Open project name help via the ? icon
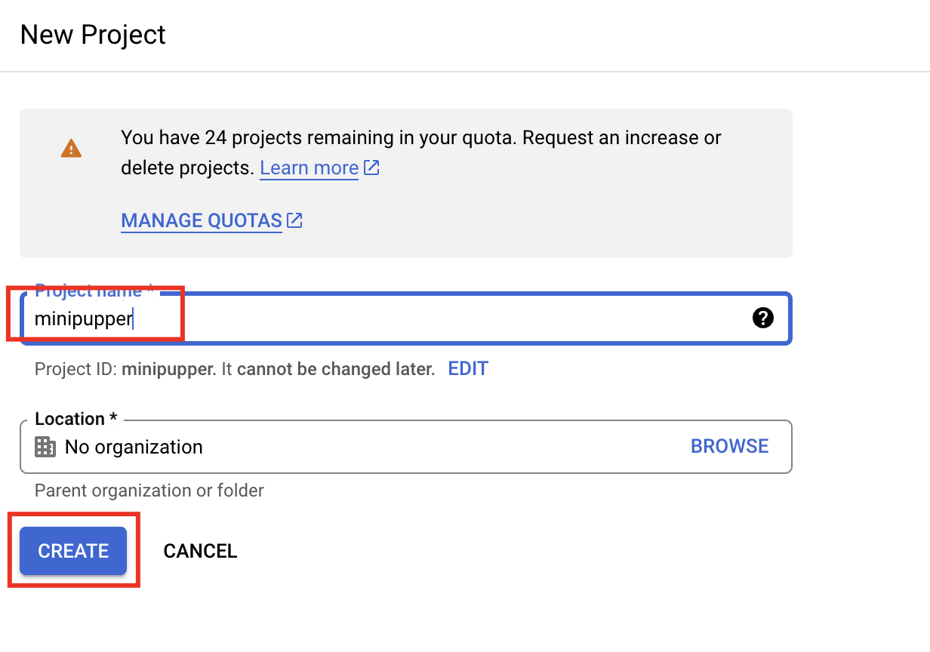This screenshot has width=930, height=652. [763, 318]
